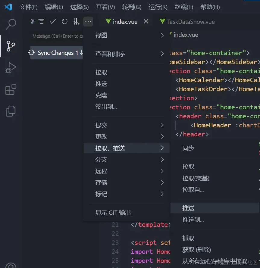Expand the 分支 submenu

(x=127, y=160)
